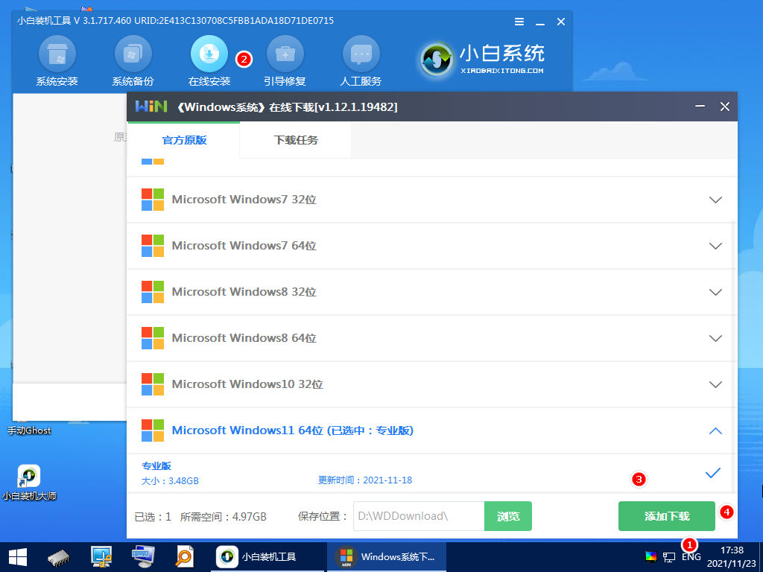The image size is (763, 572).
Task: Click Windows logo of Windows7 32位 row
Action: click(153, 200)
